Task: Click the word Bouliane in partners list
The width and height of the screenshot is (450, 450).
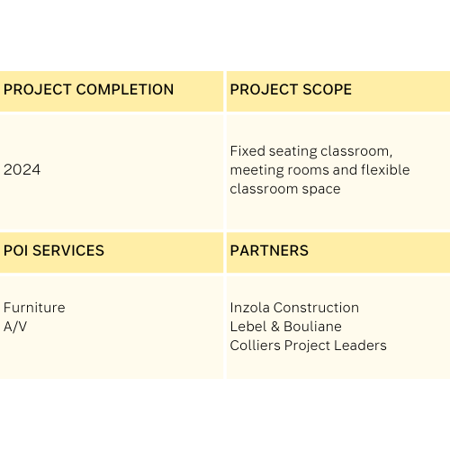Action: tap(312, 327)
